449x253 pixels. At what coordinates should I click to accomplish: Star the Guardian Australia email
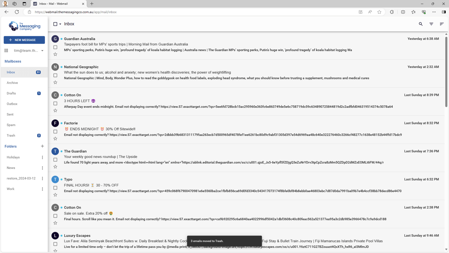pyautogui.click(x=55, y=54)
